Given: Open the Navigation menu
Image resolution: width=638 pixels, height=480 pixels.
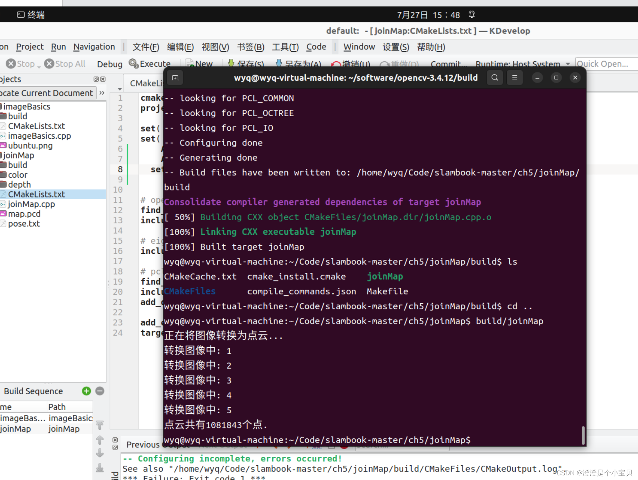Looking at the screenshot, I should [94, 47].
